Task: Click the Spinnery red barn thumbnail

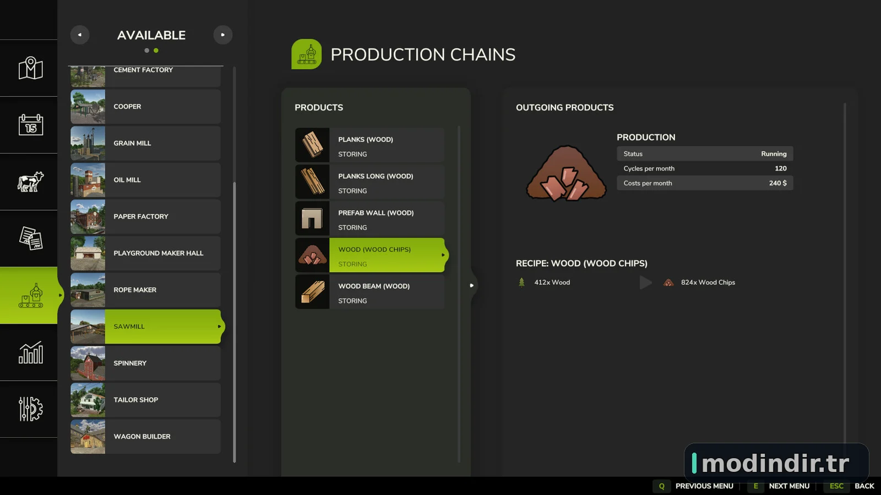Action: [88, 364]
